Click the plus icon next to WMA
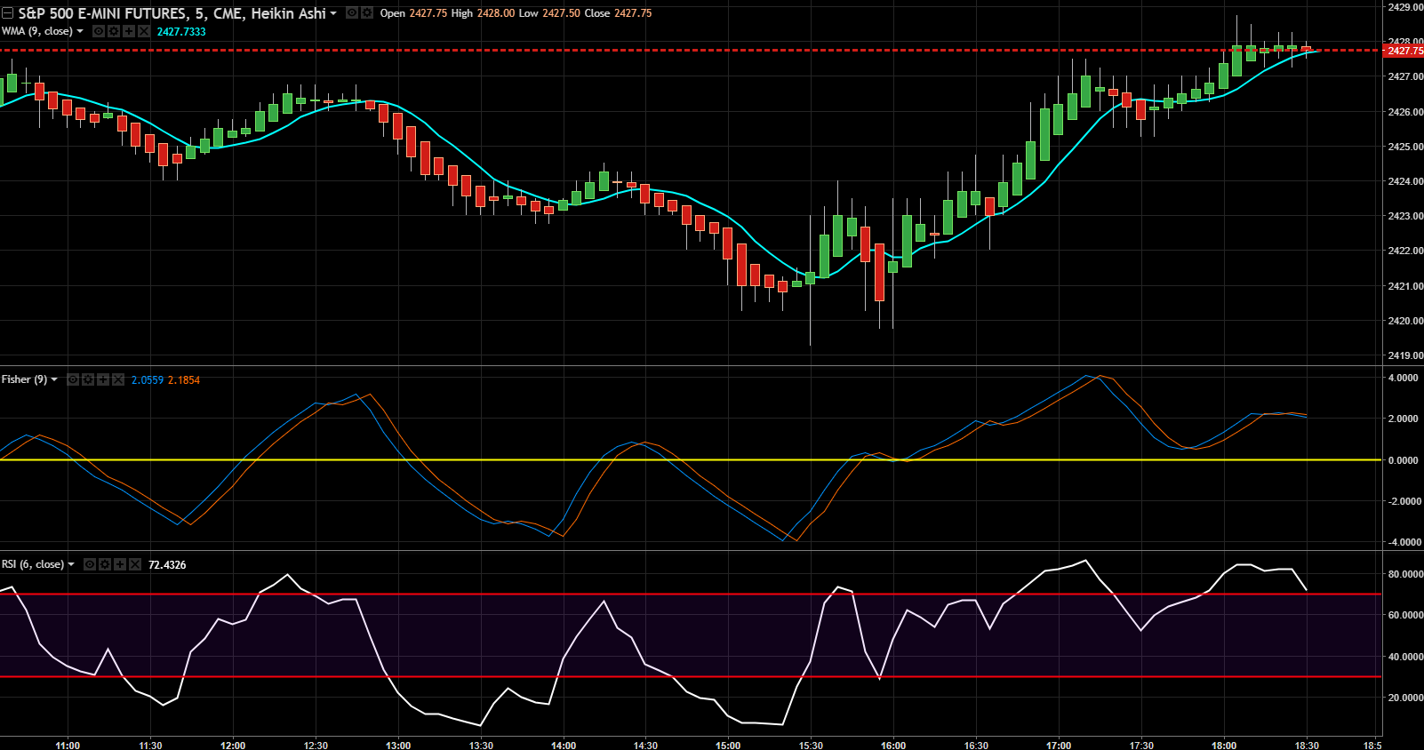 [x=128, y=31]
